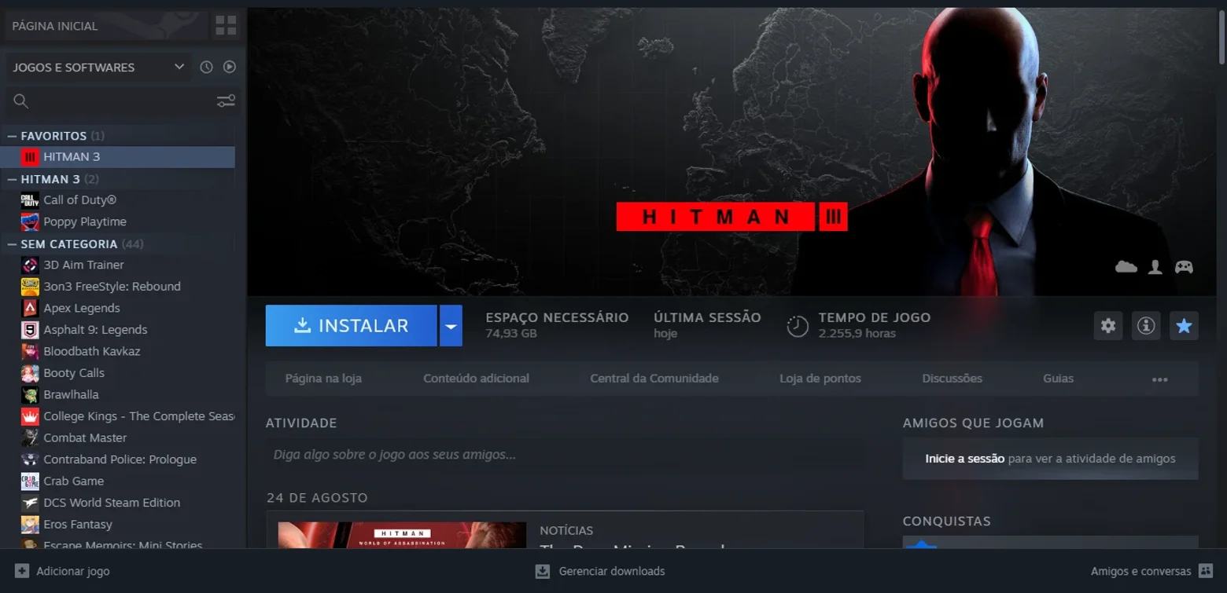This screenshot has width=1227, height=593.
Task: Collapse the Favoritos category
Action: click(12, 136)
